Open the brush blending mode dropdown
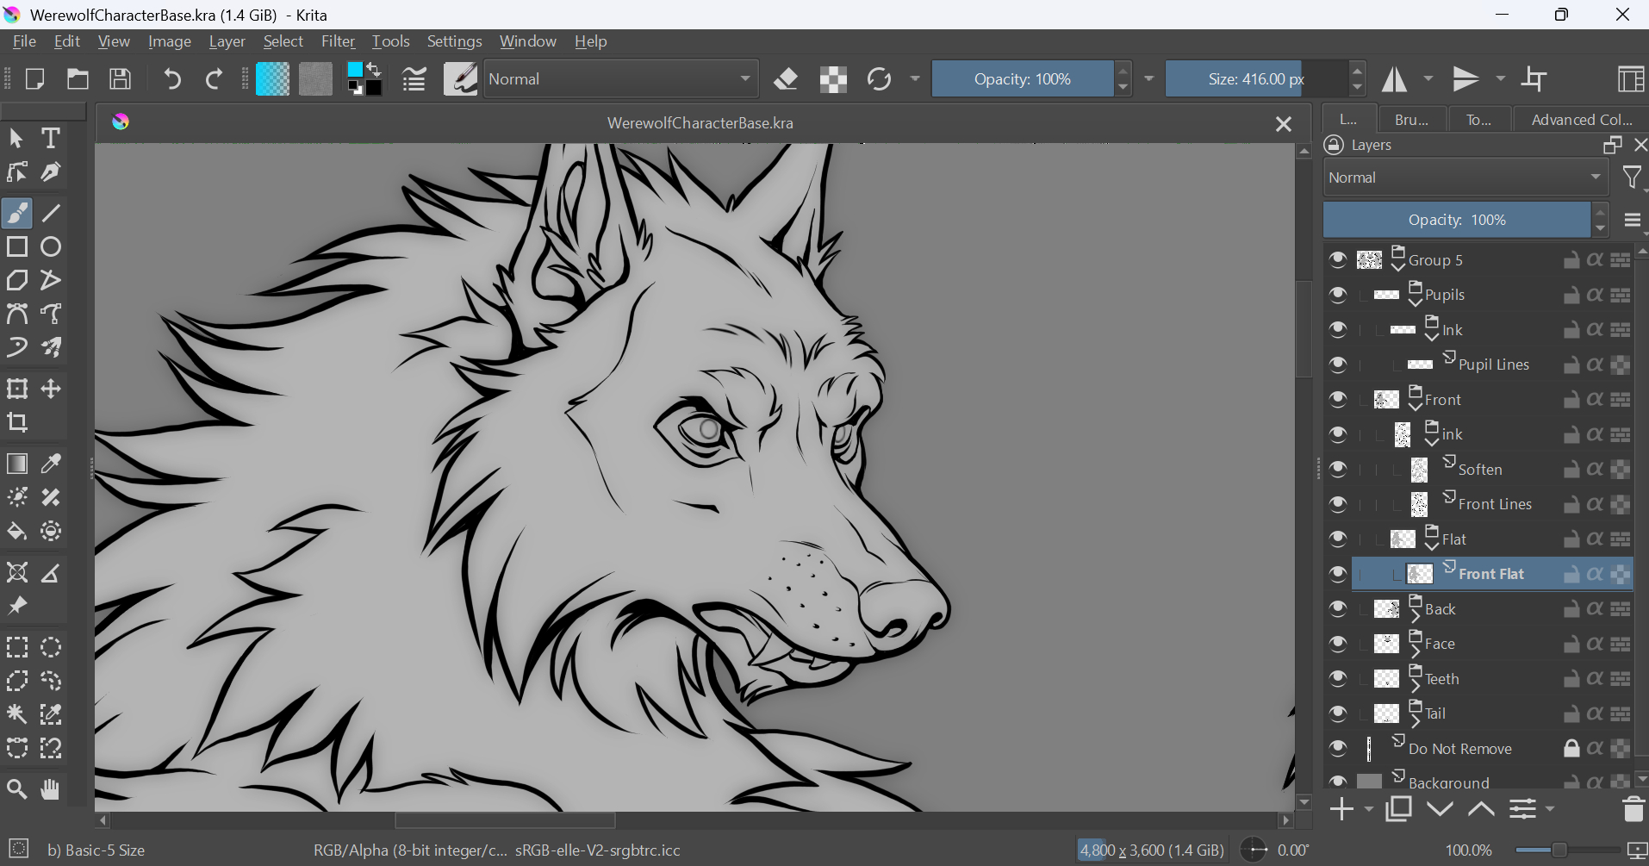The height and width of the screenshot is (866, 1649). point(620,79)
